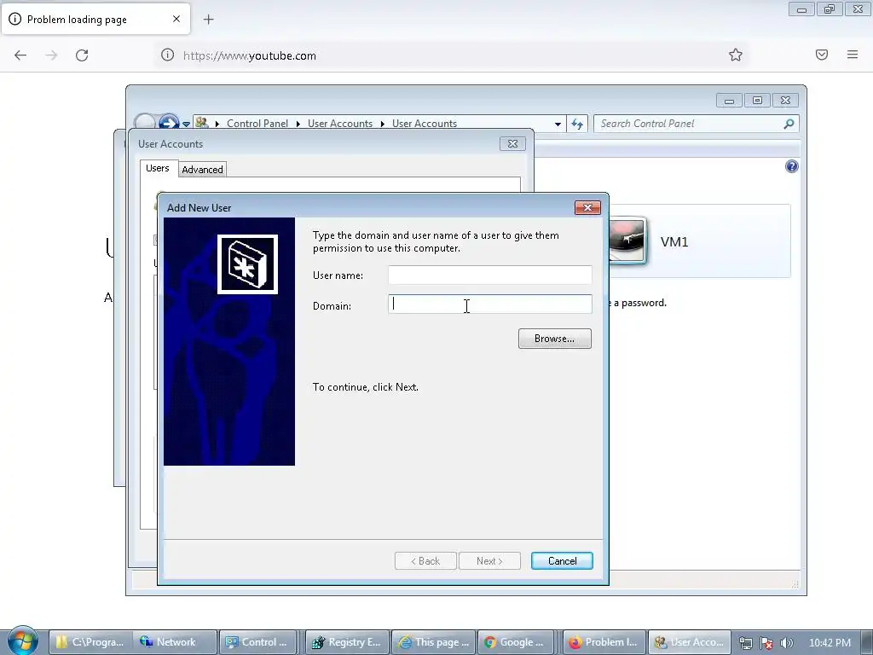This screenshot has height=655, width=873.
Task: Click the VM1 account picture
Action: pos(628,241)
